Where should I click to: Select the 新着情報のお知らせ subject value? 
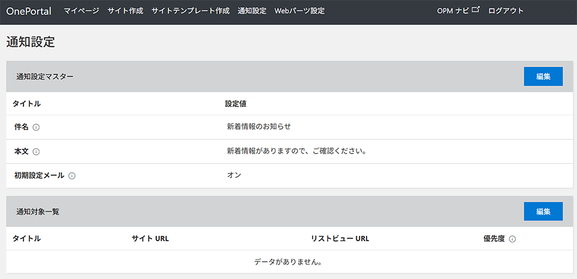(258, 127)
